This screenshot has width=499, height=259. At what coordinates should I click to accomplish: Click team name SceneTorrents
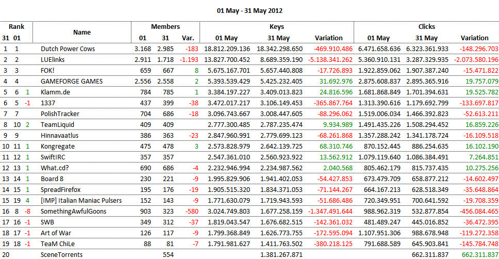pos(61,254)
